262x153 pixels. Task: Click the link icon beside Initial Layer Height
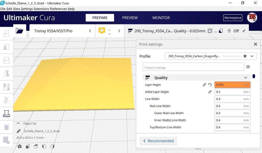[x=210, y=92]
